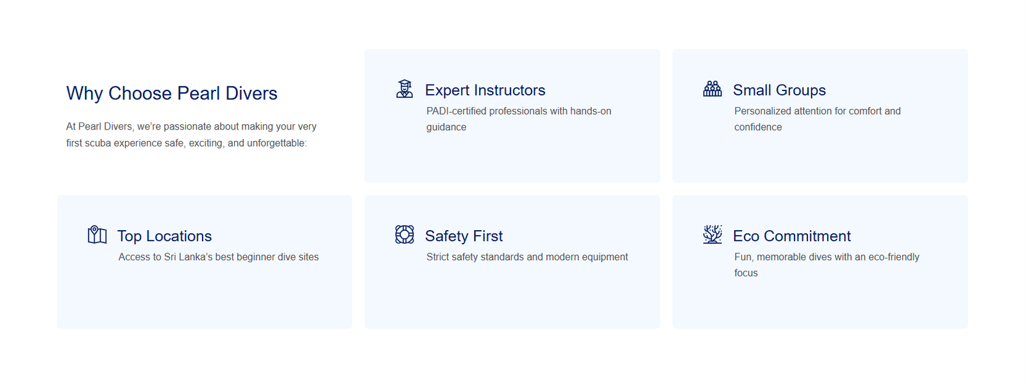Open the Top Locations heading

pyautogui.click(x=164, y=236)
